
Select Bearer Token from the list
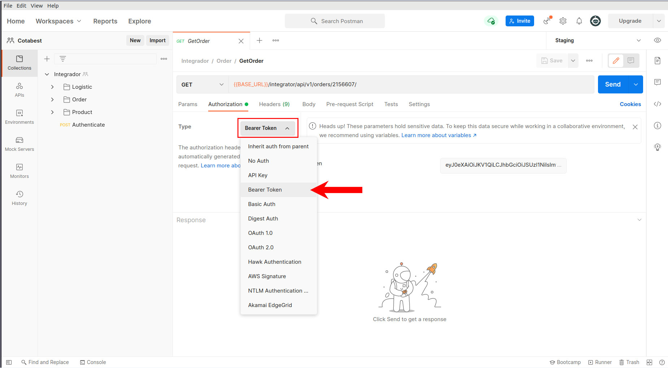coord(279,190)
